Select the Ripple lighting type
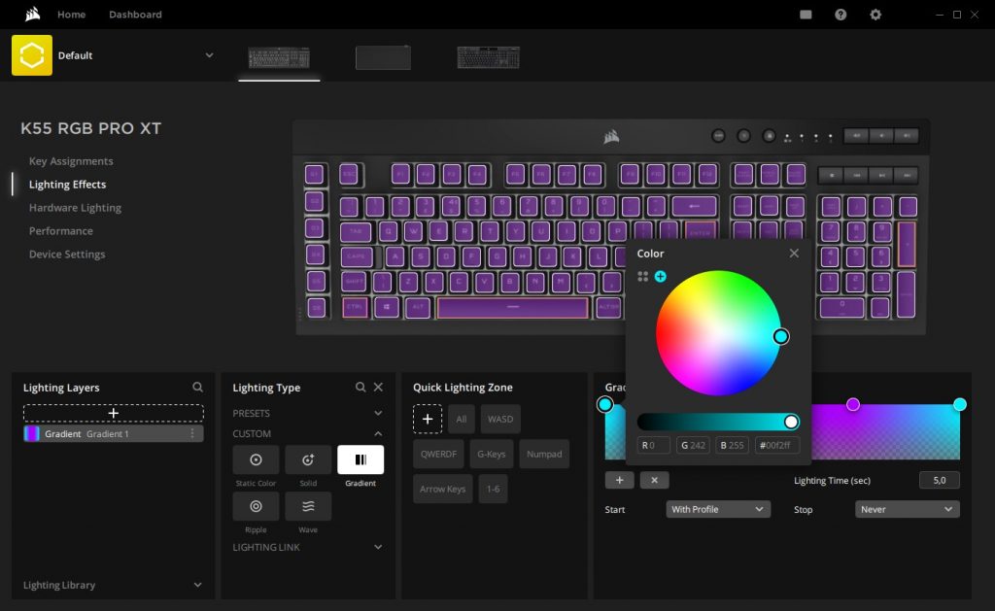 (x=256, y=506)
